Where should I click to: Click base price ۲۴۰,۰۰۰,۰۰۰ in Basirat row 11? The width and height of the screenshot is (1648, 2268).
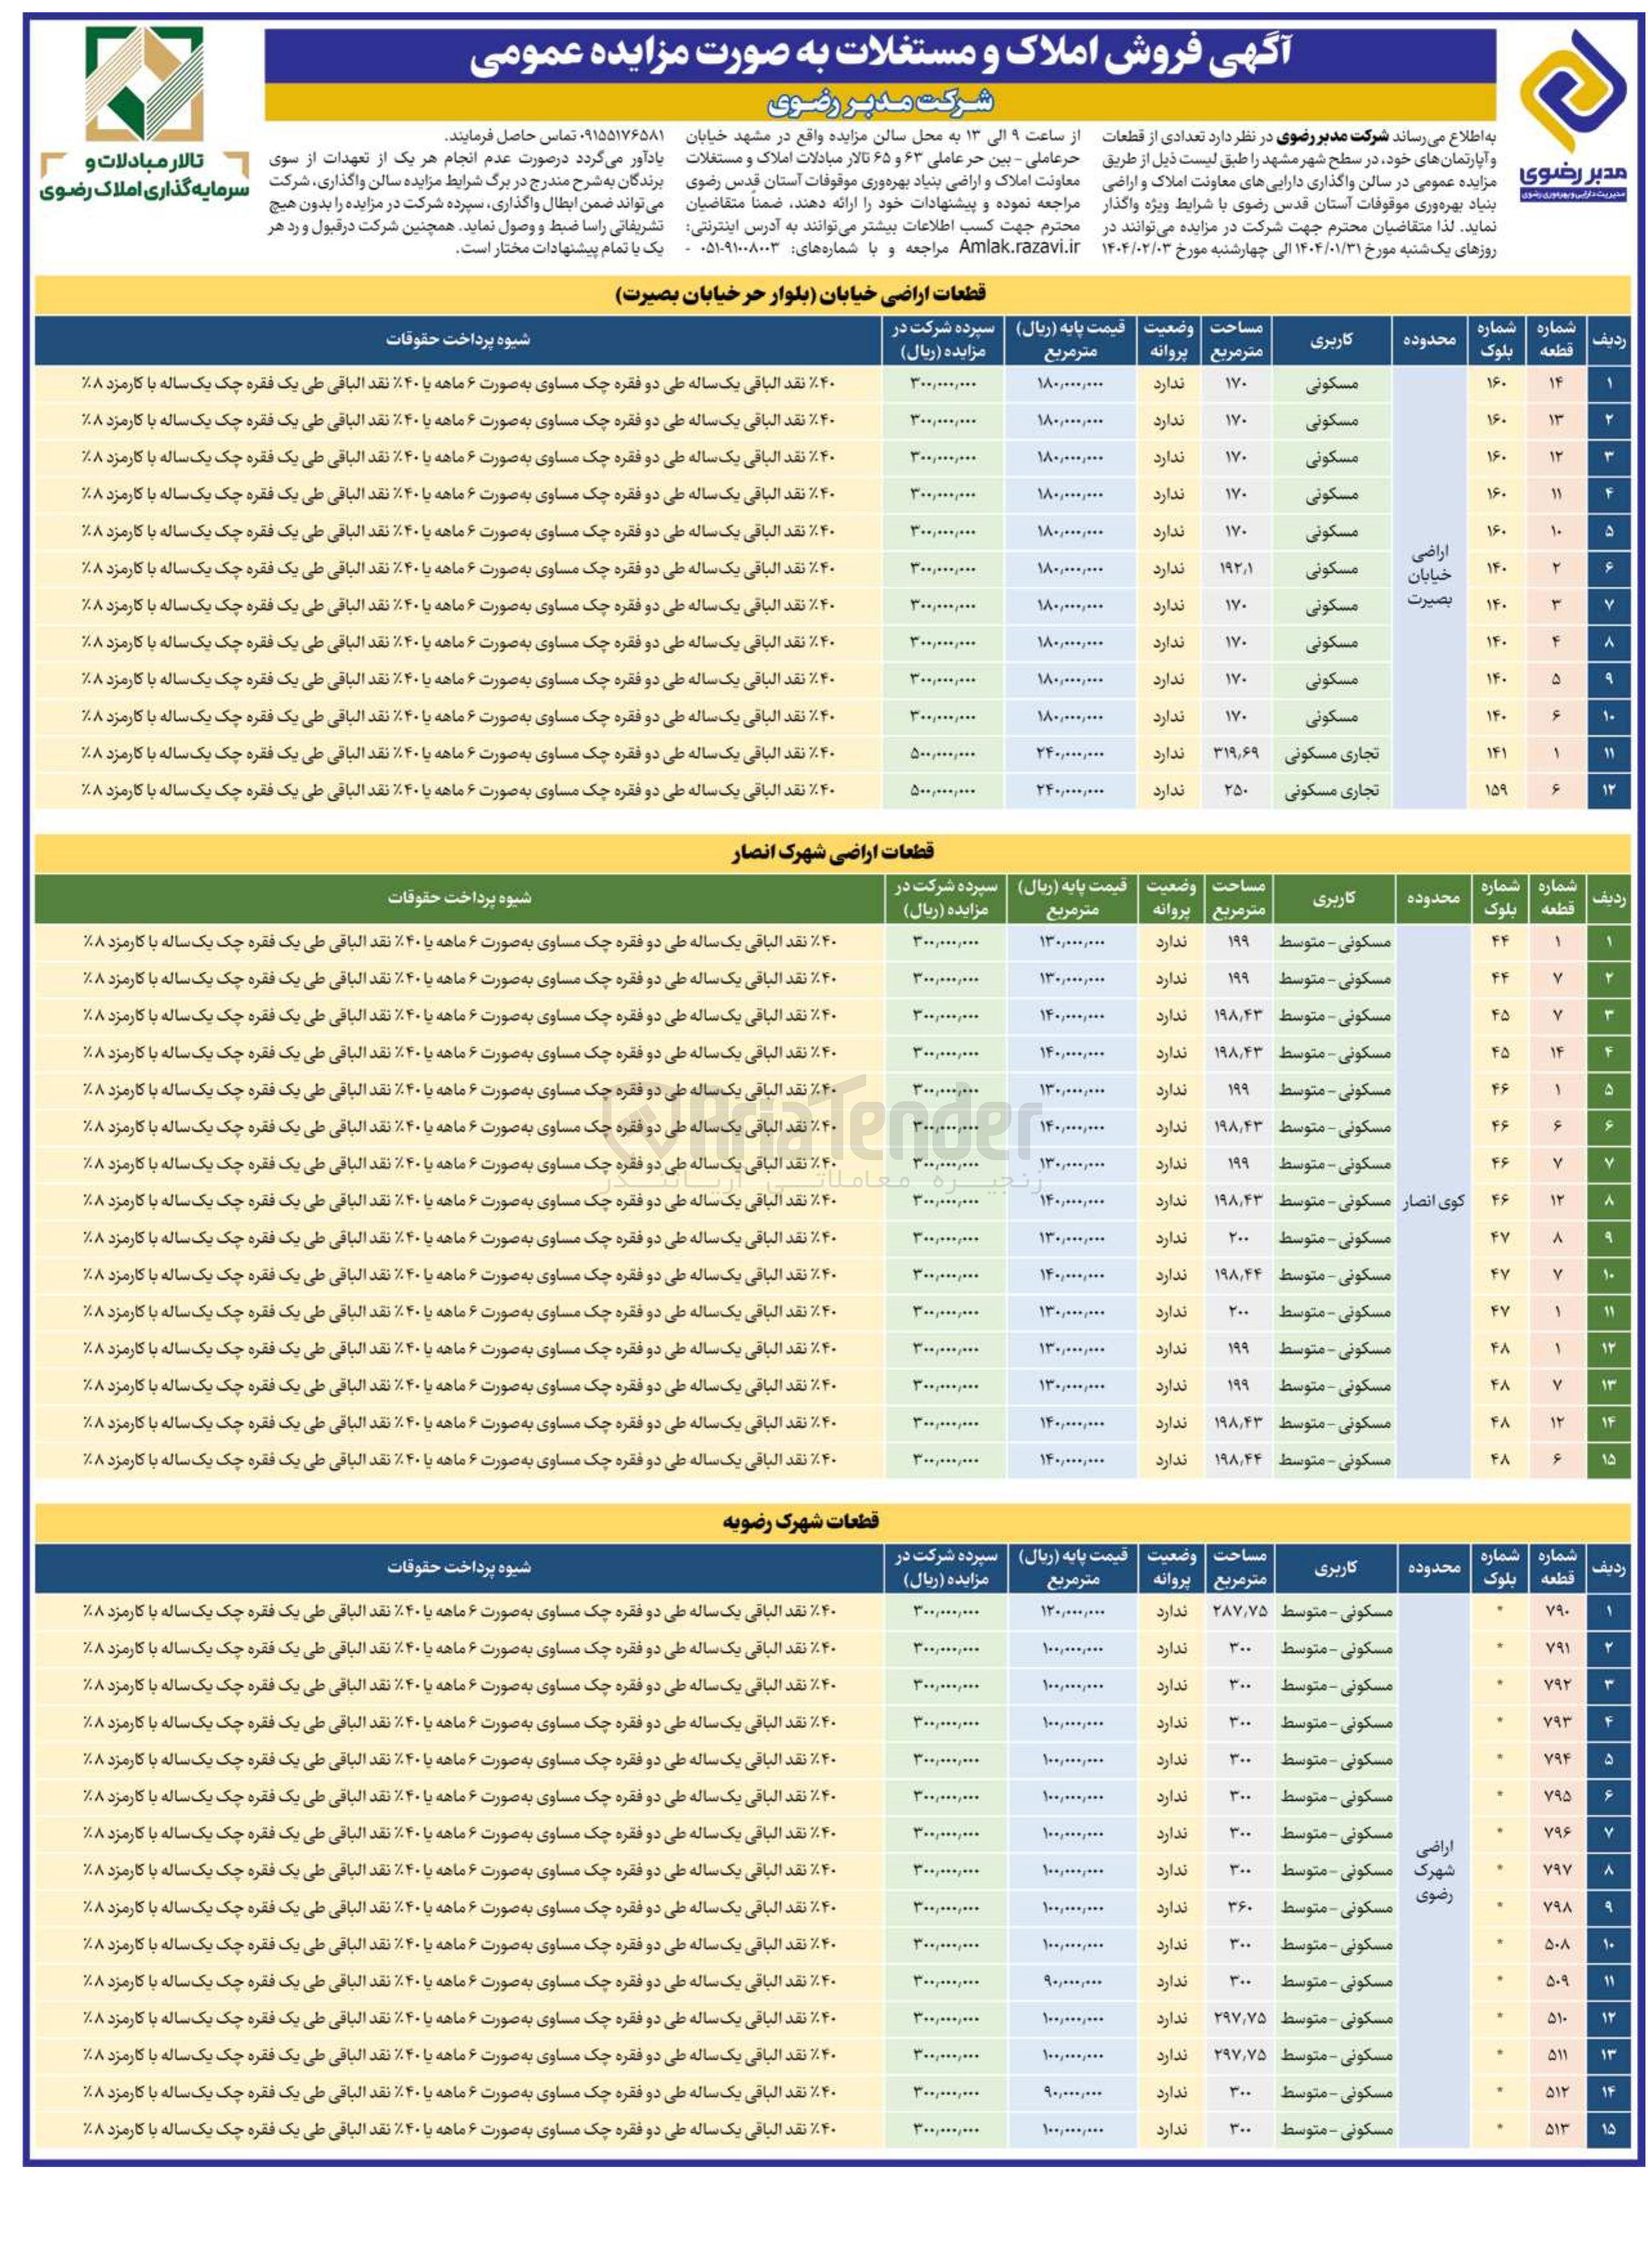click(x=1070, y=754)
